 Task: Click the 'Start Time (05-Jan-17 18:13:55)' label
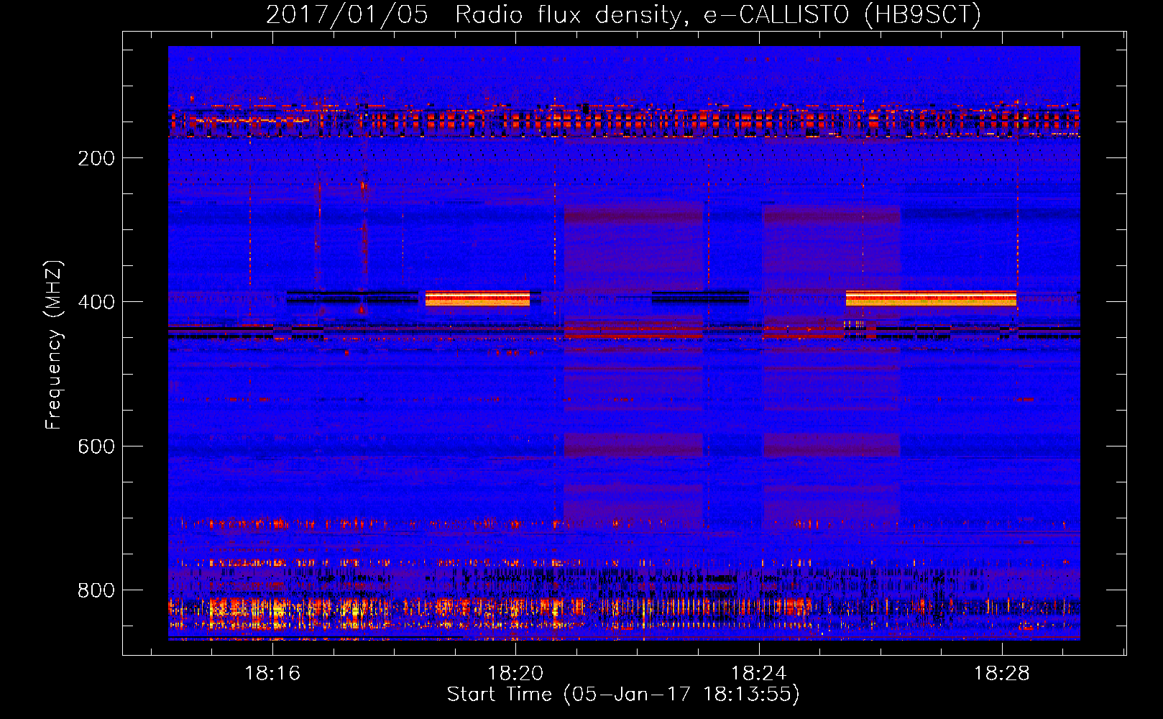tap(623, 694)
